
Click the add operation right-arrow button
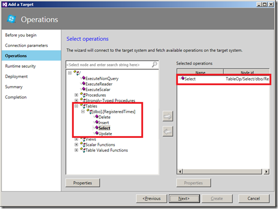pos(168,116)
